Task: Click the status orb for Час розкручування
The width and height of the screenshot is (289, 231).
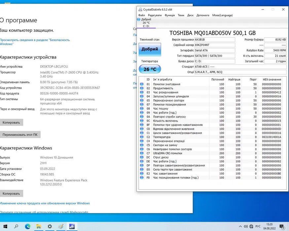Action: tap(142, 92)
